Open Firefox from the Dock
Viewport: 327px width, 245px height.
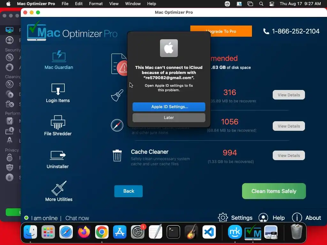coord(84,232)
